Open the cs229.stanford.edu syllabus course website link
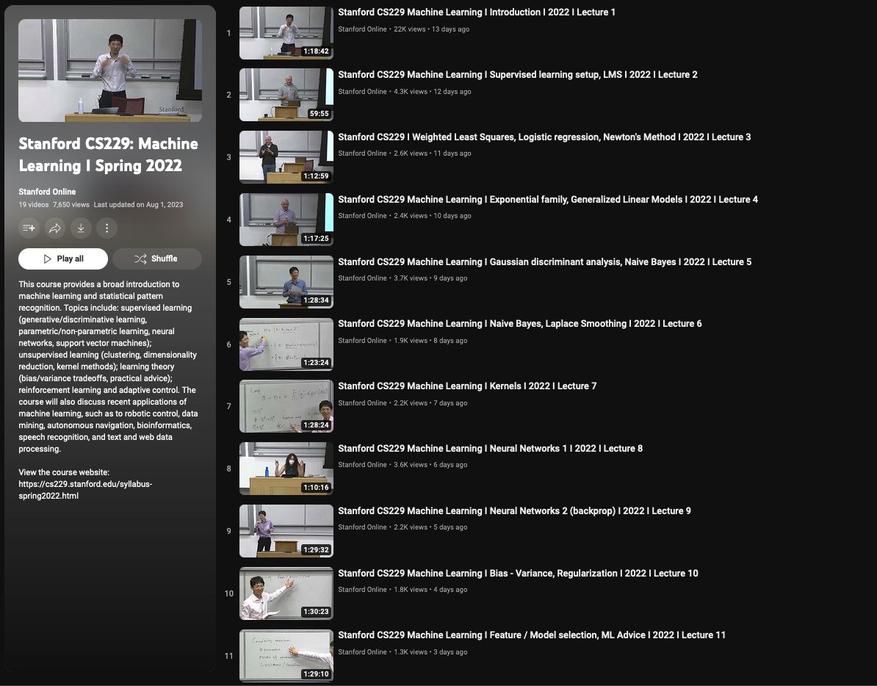 point(85,490)
